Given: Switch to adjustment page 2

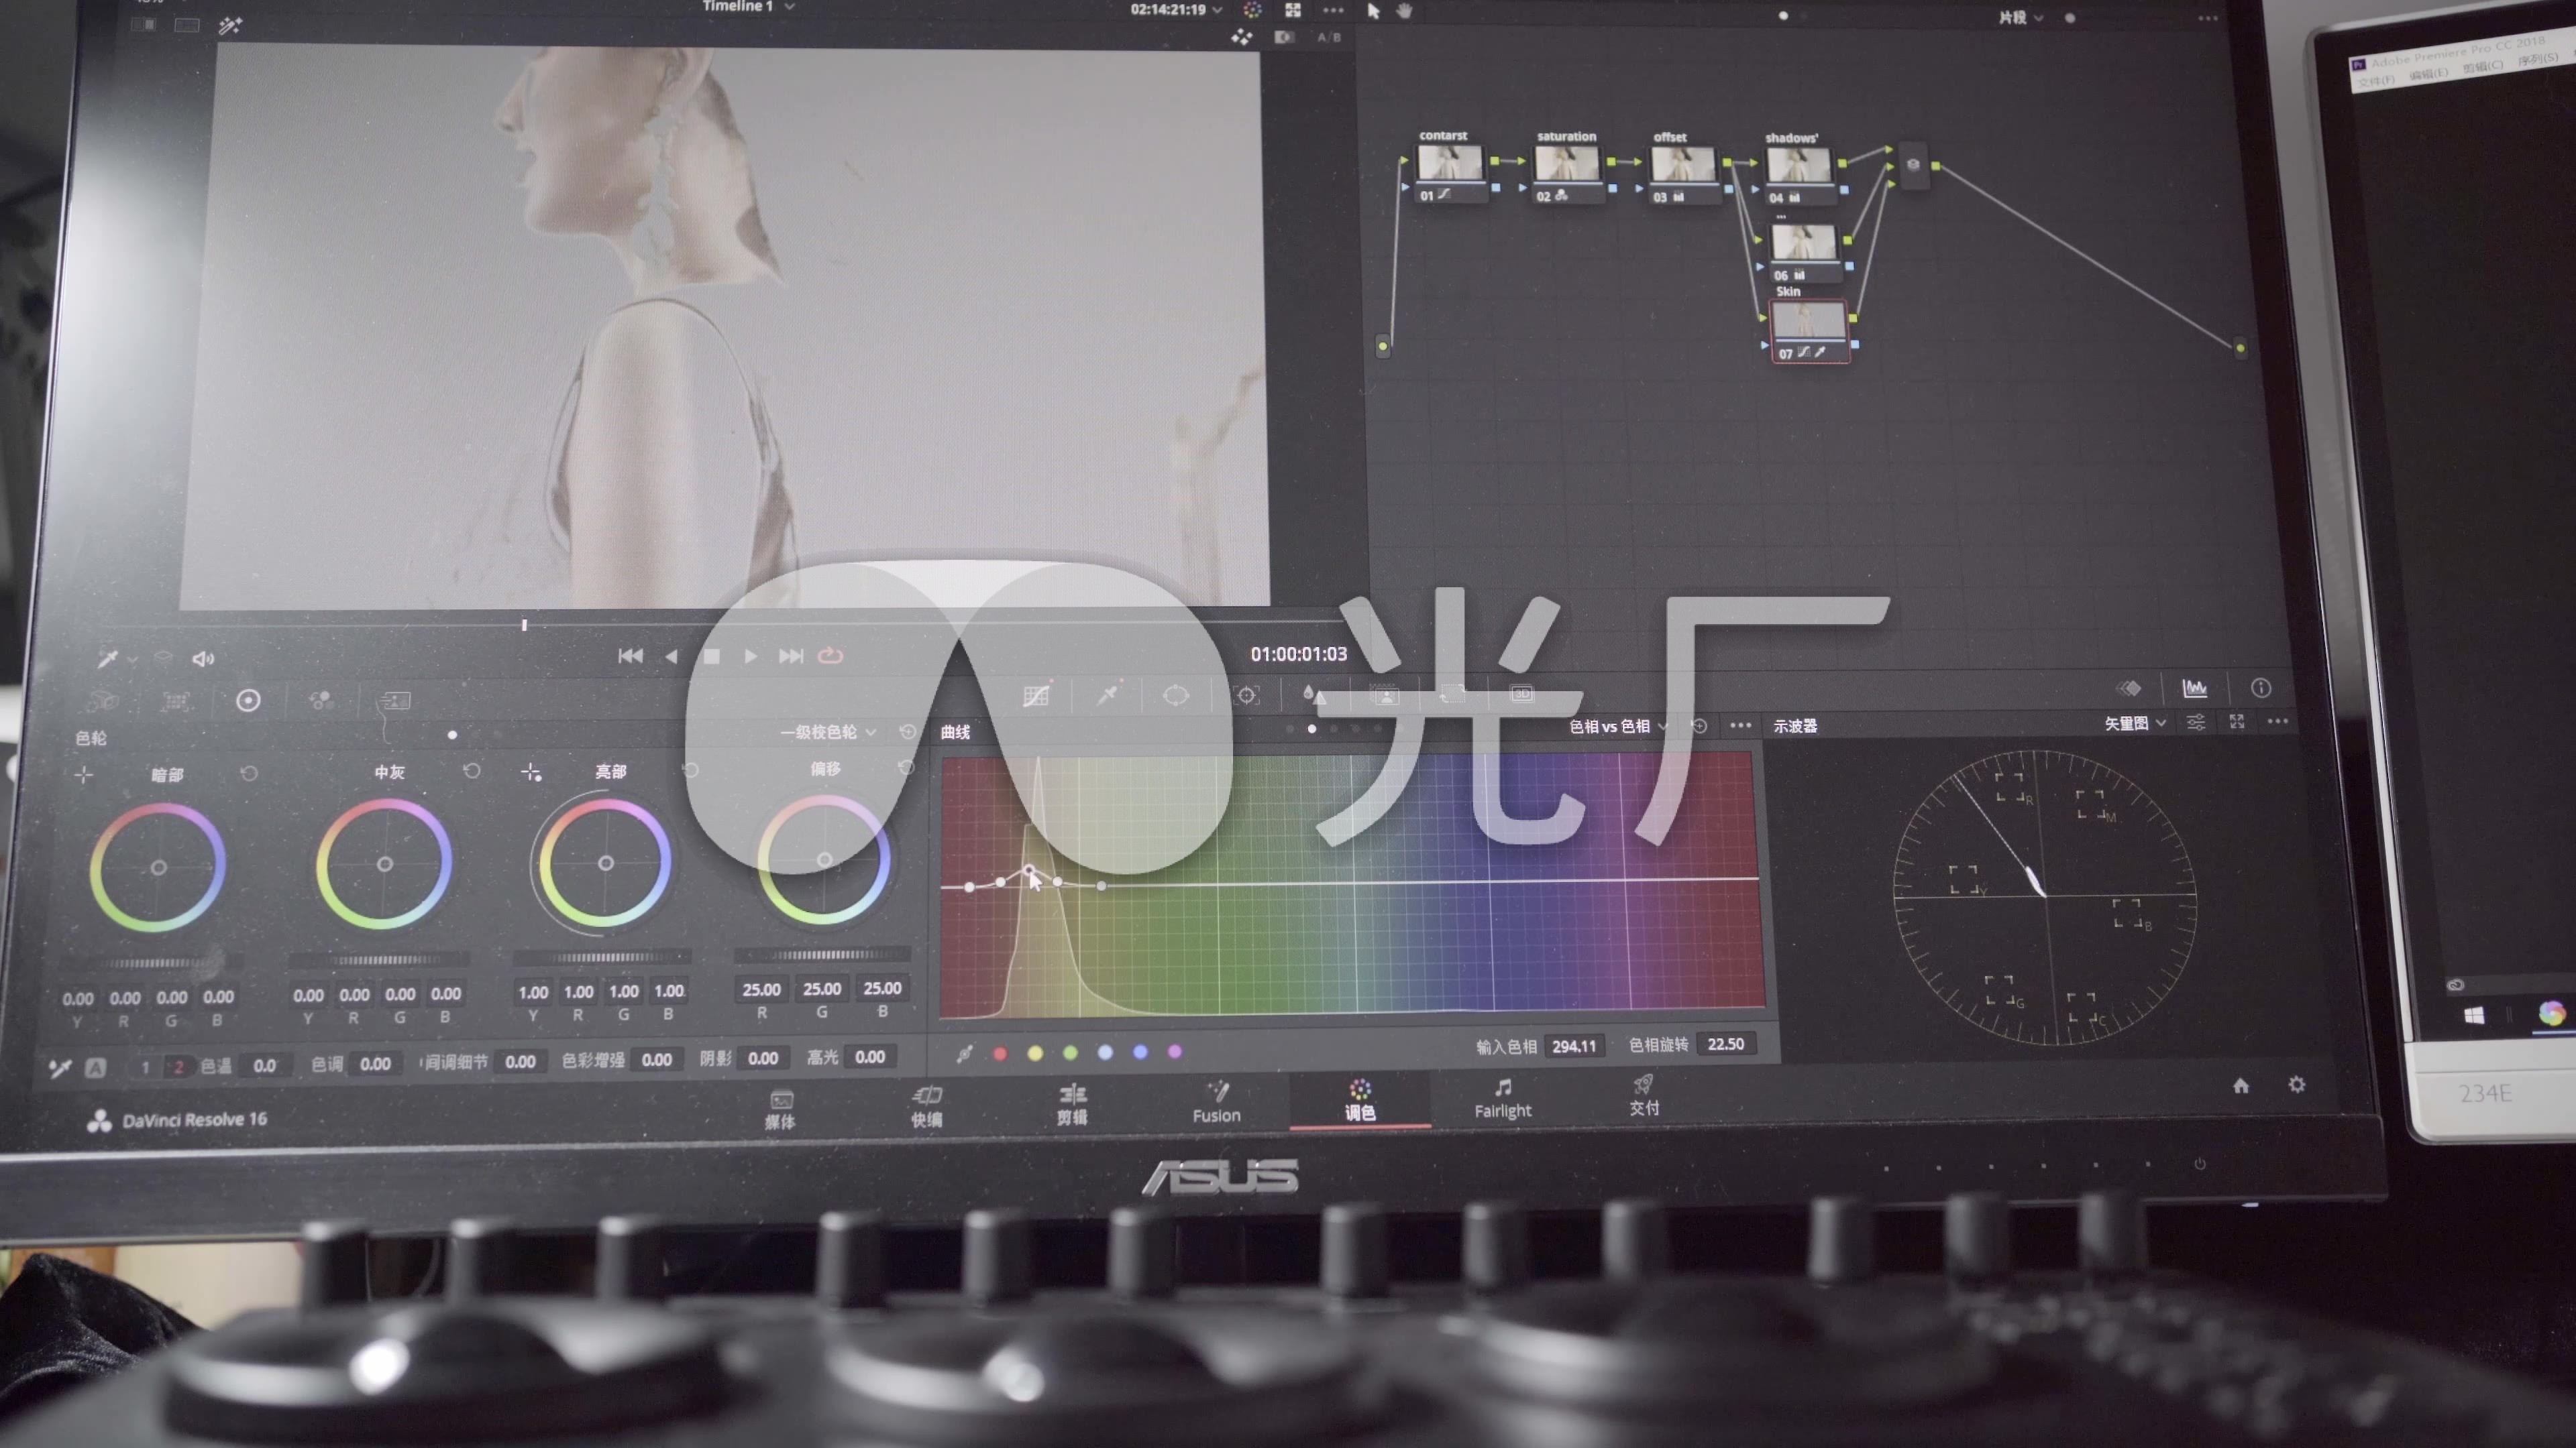Looking at the screenshot, I should [x=178, y=1067].
